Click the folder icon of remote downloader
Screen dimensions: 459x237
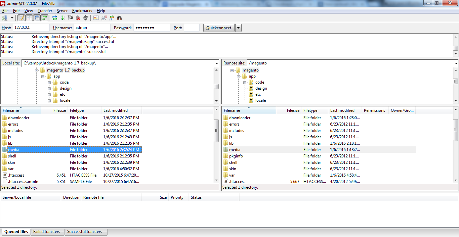click(225, 118)
